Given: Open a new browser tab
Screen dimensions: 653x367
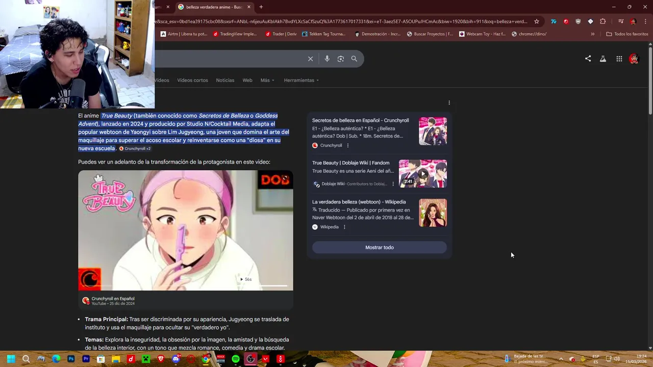Looking at the screenshot, I should [x=261, y=7].
